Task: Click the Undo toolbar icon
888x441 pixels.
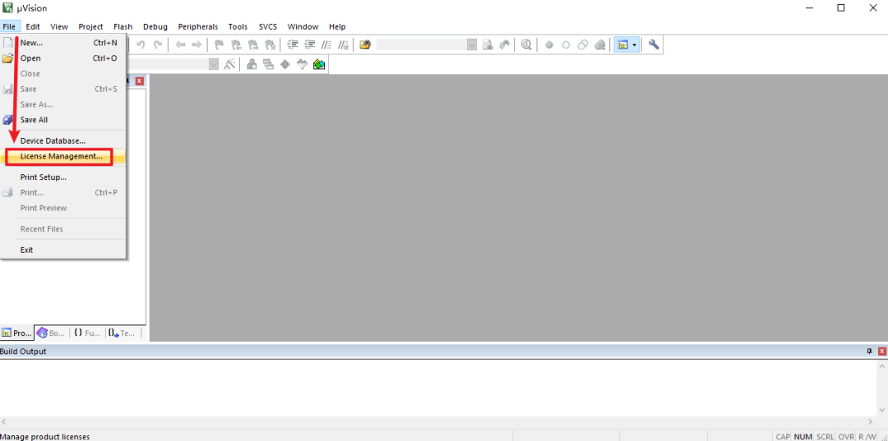Action: 141,44
